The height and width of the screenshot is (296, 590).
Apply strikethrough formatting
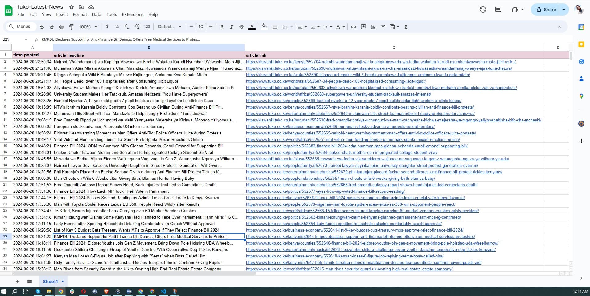click(x=241, y=27)
